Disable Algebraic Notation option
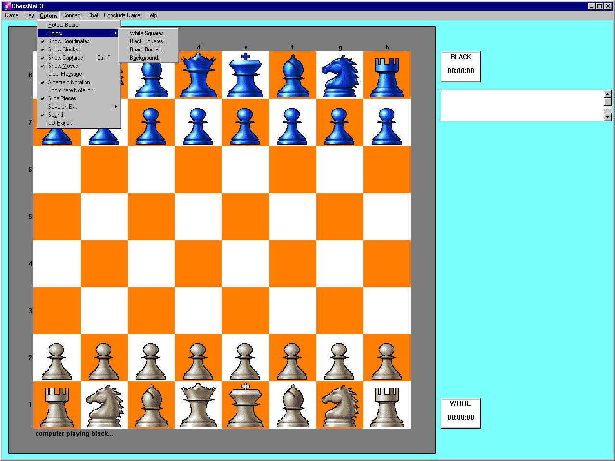 pyautogui.click(x=79, y=82)
